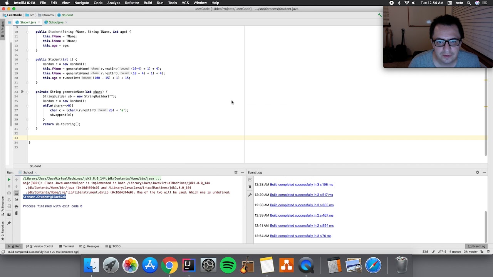493x277 pixels.
Task: Change the 4 spaces indent setting
Action: [x=455, y=252]
